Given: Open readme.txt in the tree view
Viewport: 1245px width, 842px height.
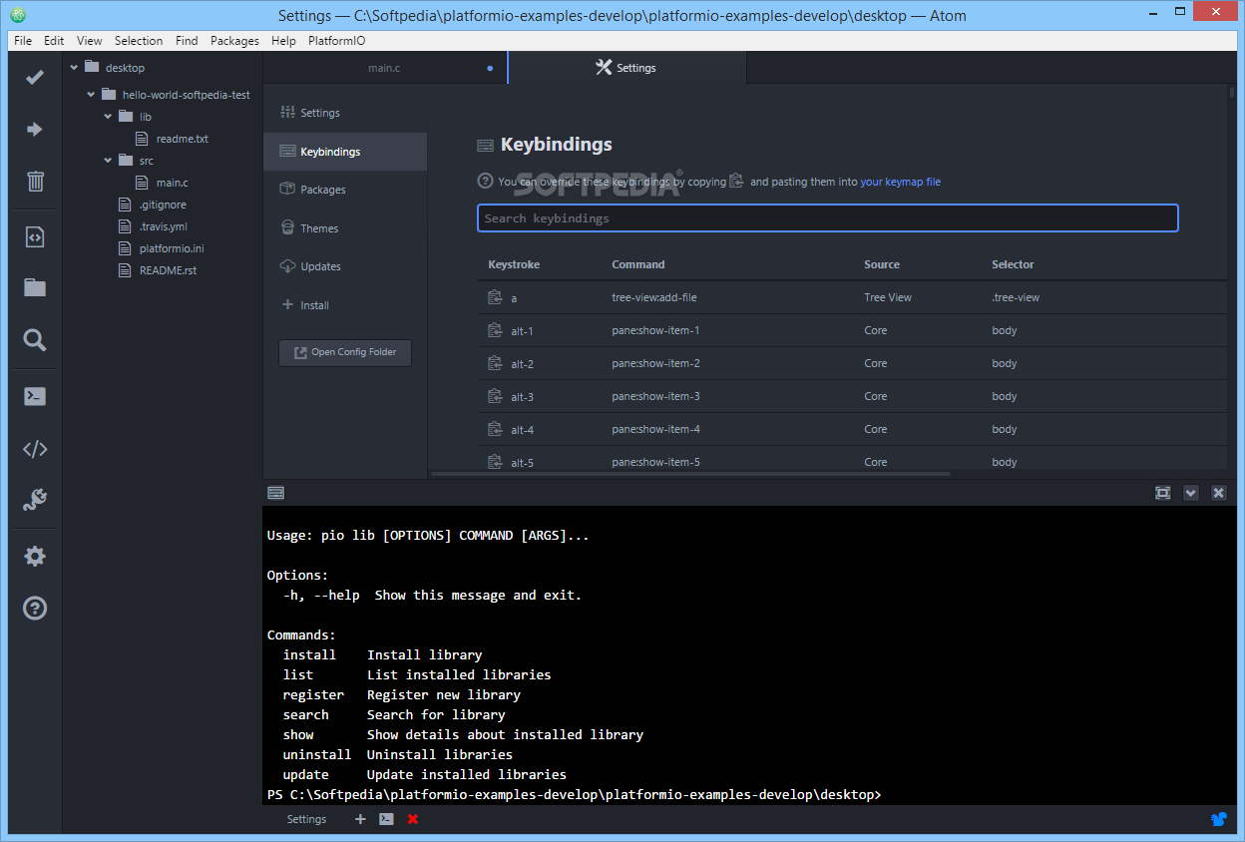Looking at the screenshot, I should 183,139.
